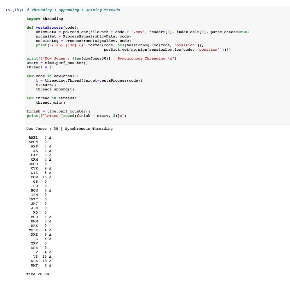Screen dimensions: 290x281
Task: Click the DOW output row
Action: tap(41, 177)
